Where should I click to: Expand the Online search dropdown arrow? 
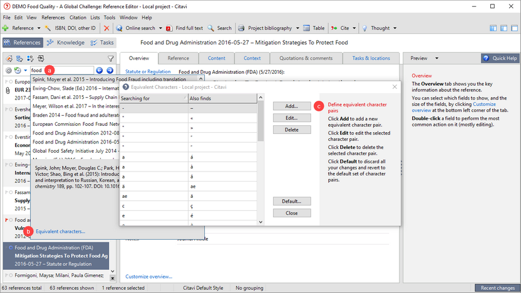[x=160, y=28]
